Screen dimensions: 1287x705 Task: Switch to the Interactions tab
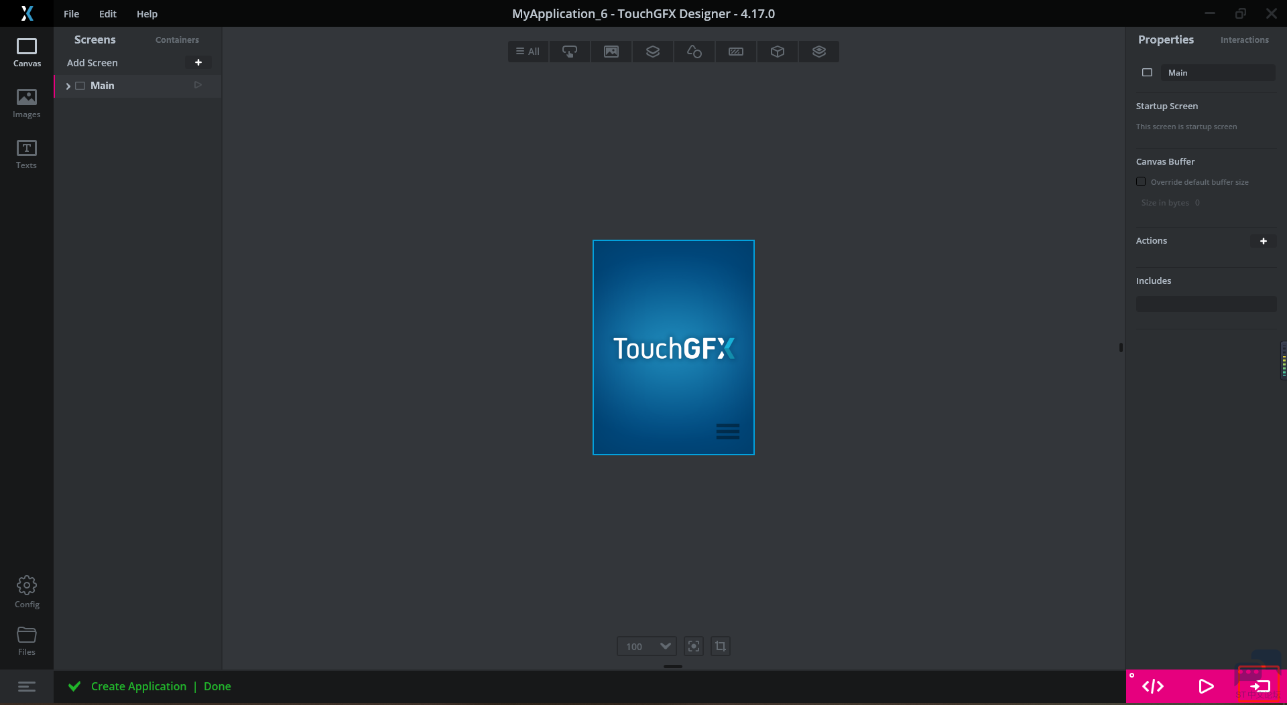coord(1244,40)
